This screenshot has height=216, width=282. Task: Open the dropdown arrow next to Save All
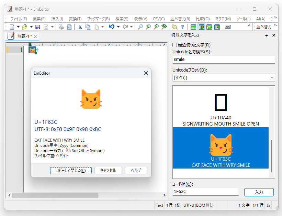coord(52,27)
